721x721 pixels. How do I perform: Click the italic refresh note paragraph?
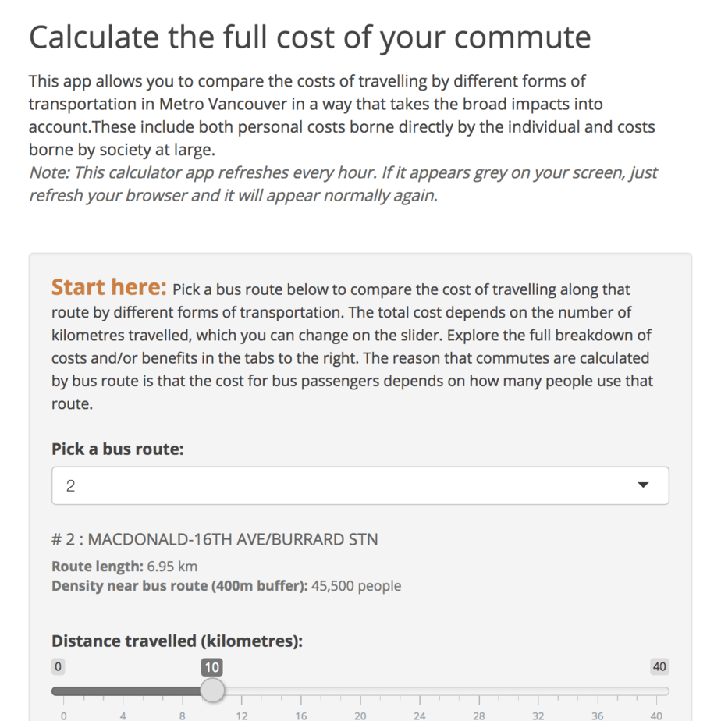(x=343, y=184)
